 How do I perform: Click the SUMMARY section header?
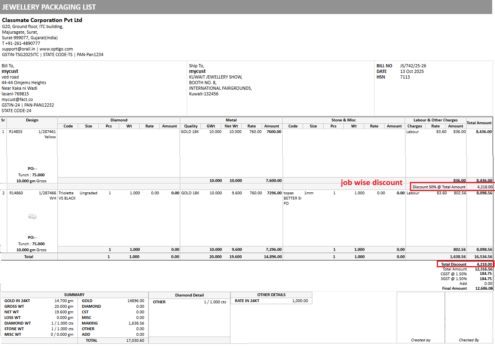pos(74,295)
